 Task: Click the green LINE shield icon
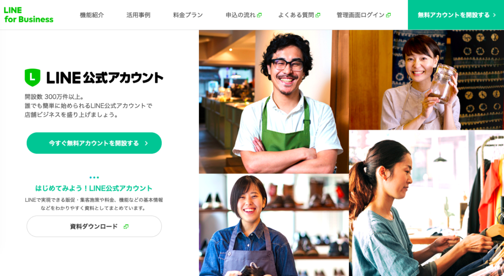tap(32, 77)
